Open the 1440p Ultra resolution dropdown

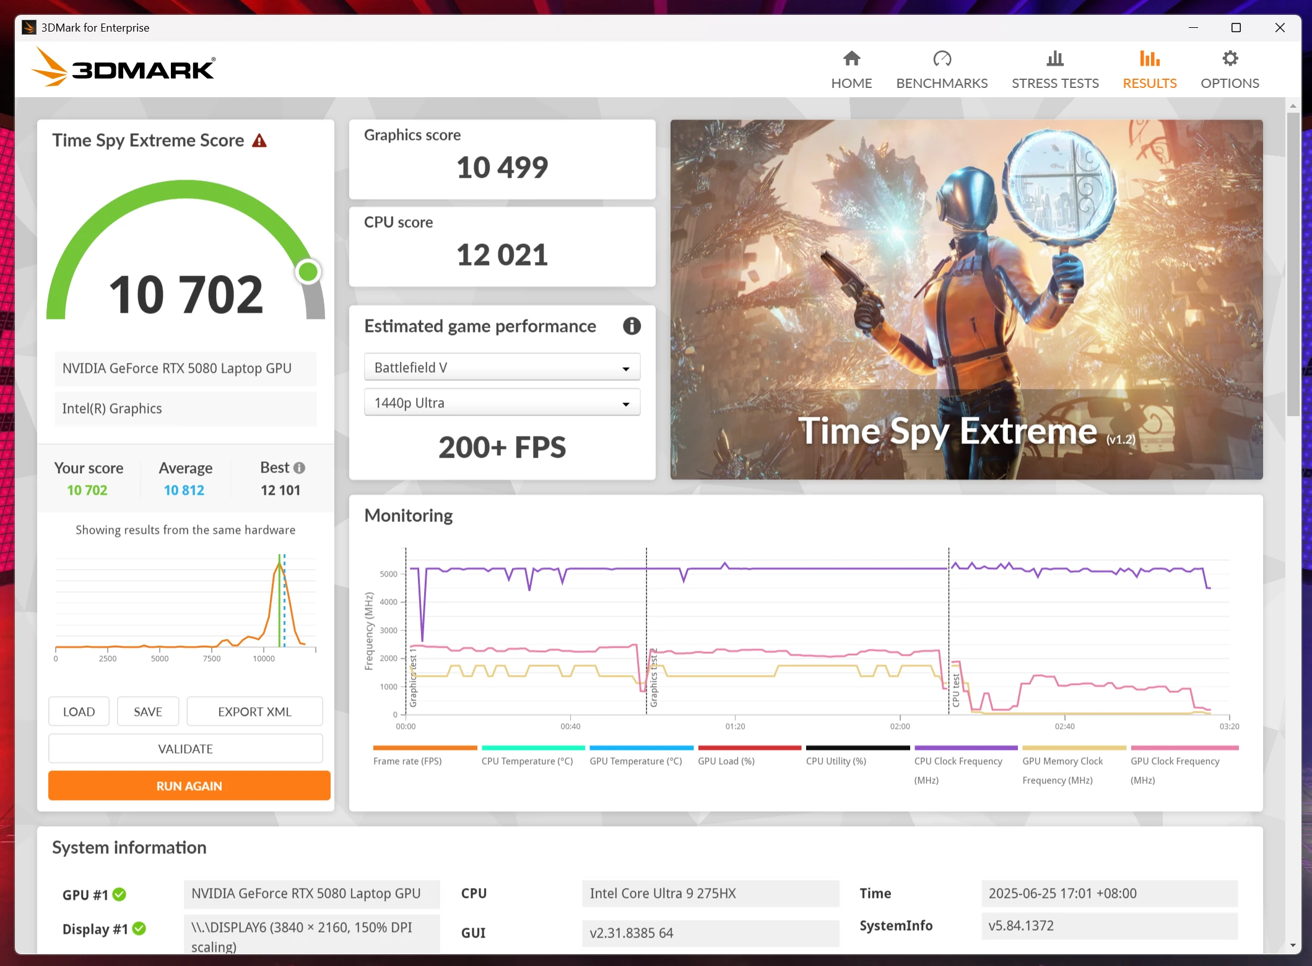click(502, 403)
